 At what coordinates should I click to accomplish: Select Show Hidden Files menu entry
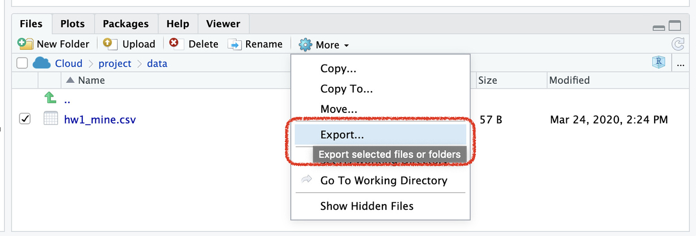(367, 206)
